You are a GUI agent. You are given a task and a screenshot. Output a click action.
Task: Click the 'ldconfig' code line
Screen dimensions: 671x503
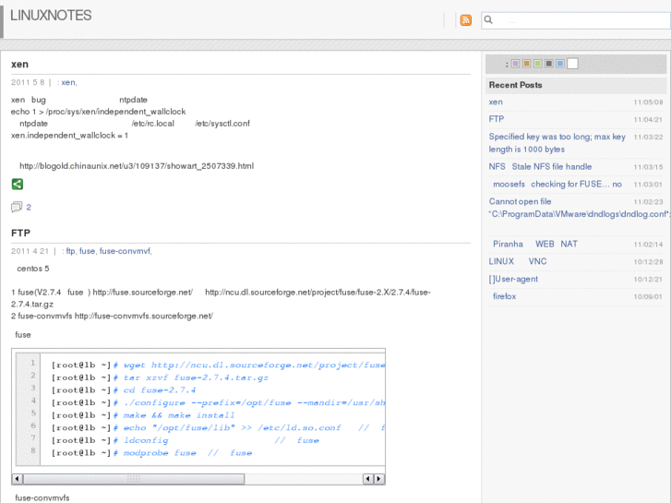tap(146, 440)
